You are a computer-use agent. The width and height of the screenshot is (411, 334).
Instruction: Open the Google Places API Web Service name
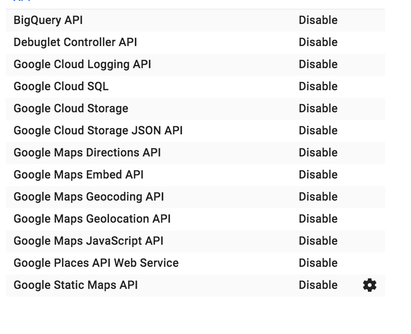(96, 263)
